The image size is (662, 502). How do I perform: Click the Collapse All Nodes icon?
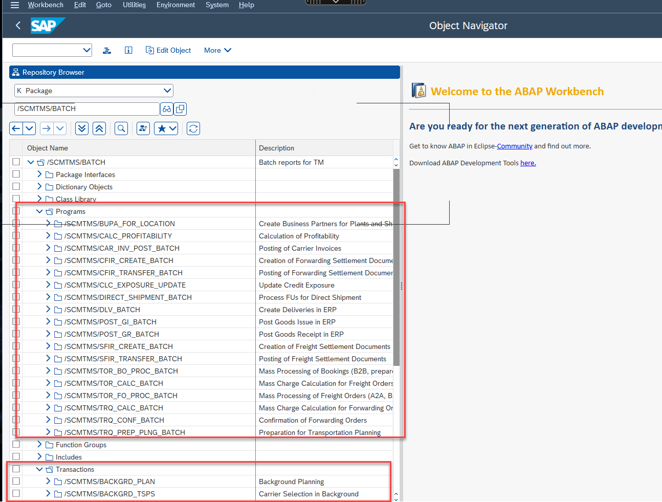(x=99, y=128)
